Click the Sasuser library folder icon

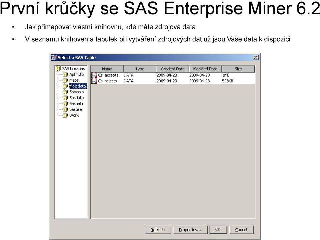(x=65, y=109)
